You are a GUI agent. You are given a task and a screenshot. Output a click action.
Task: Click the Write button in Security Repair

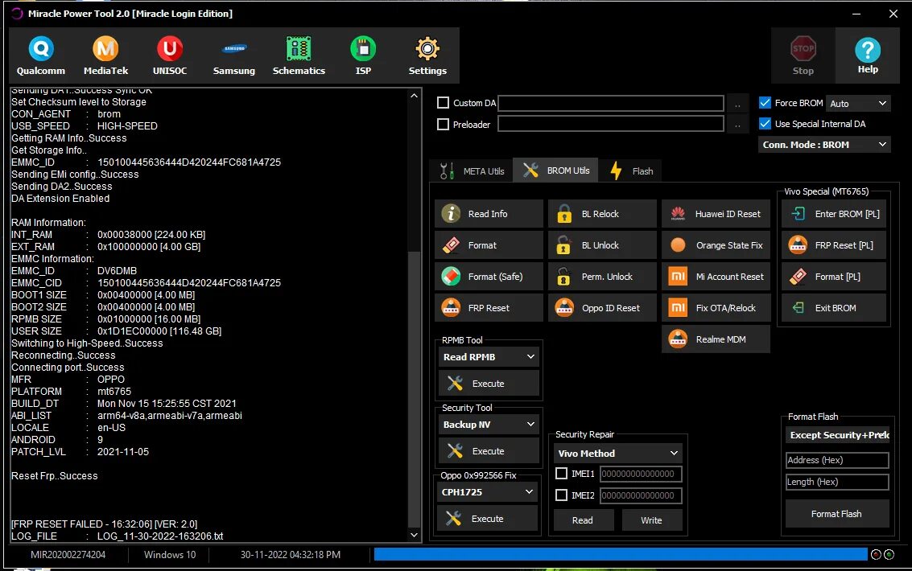point(652,520)
